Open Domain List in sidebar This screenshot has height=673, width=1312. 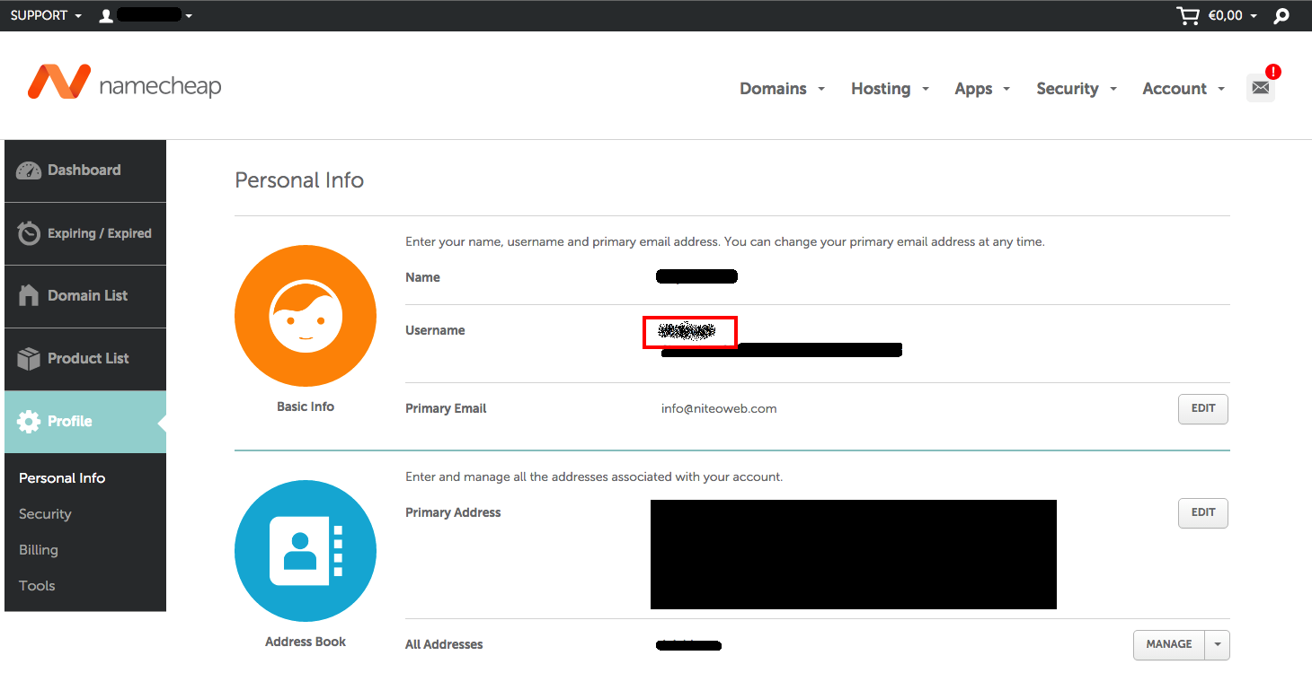(x=85, y=296)
